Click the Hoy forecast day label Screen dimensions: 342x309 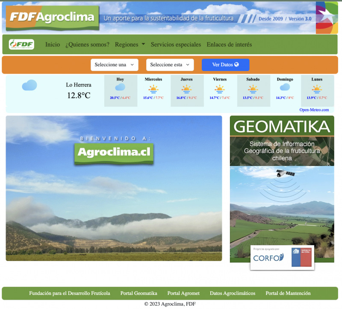click(x=120, y=79)
